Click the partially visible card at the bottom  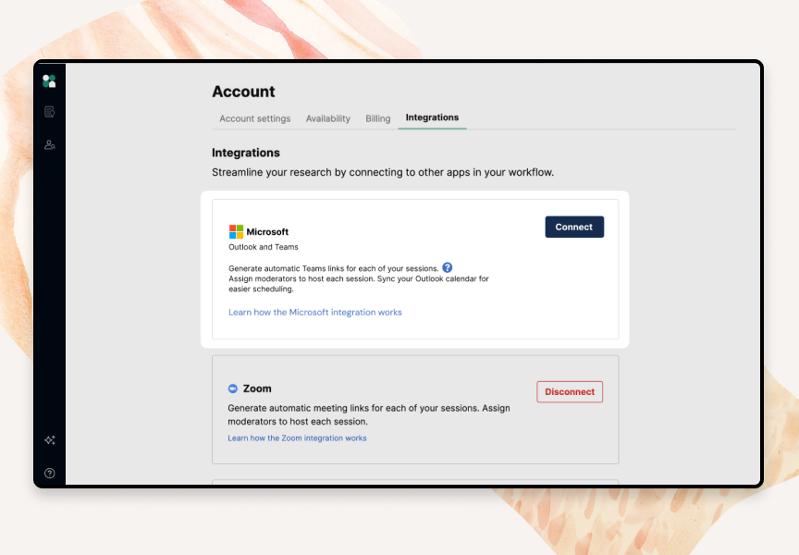tap(415, 483)
